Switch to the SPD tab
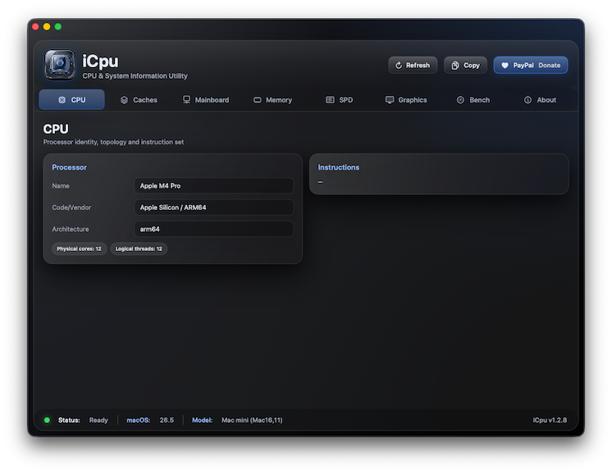The height and width of the screenshot is (473, 612). [339, 100]
